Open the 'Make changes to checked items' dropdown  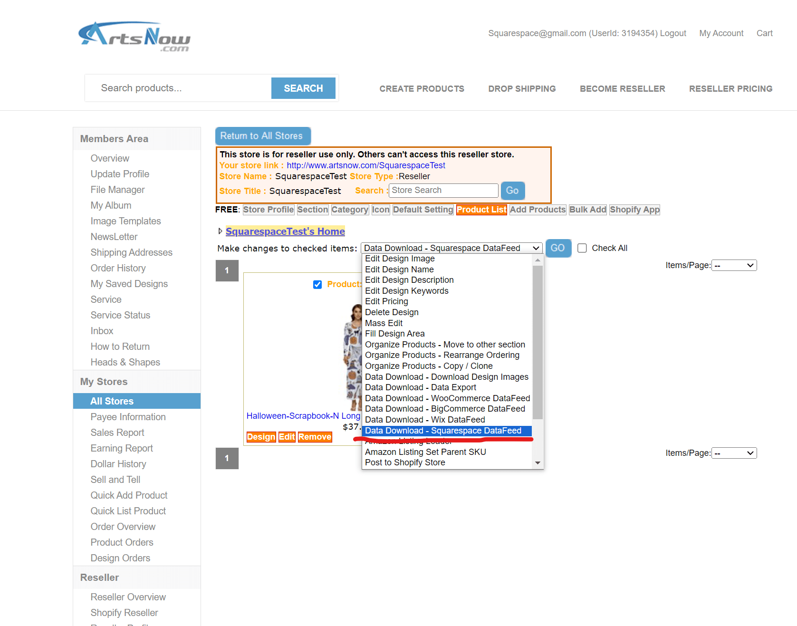coord(451,248)
